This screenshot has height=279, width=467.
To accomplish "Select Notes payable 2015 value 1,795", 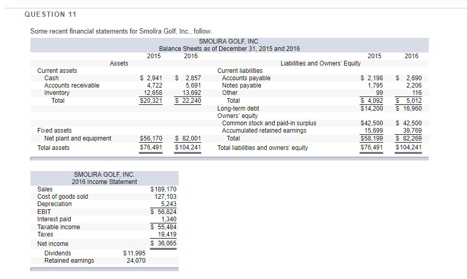I will (x=375, y=85).
